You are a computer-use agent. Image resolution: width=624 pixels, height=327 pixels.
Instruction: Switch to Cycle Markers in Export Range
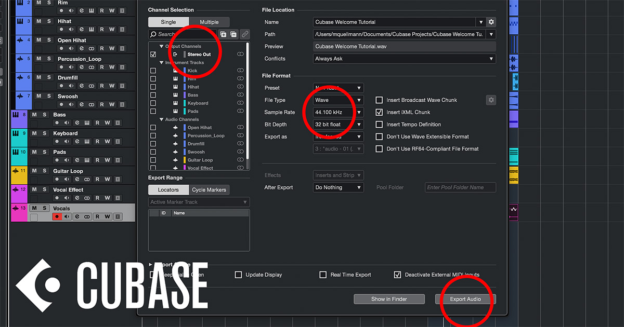click(209, 190)
